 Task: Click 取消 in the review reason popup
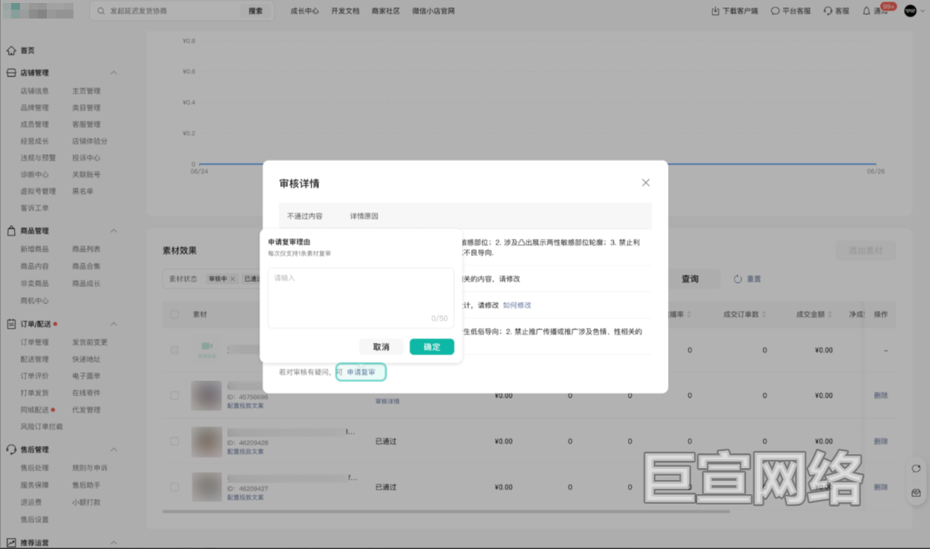[381, 346]
